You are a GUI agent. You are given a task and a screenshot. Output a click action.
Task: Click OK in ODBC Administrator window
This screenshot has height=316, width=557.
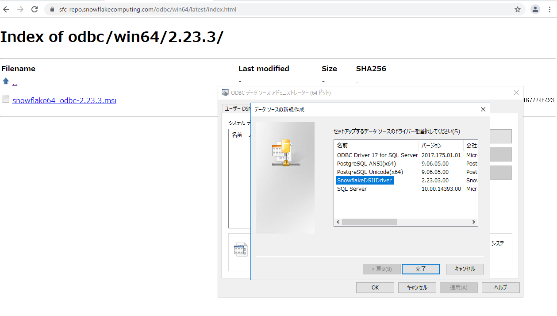click(x=375, y=288)
